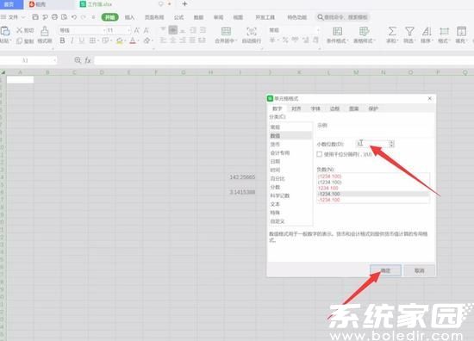Toggle the thousands separator checkbox
The image size is (474, 341).
coord(319,154)
